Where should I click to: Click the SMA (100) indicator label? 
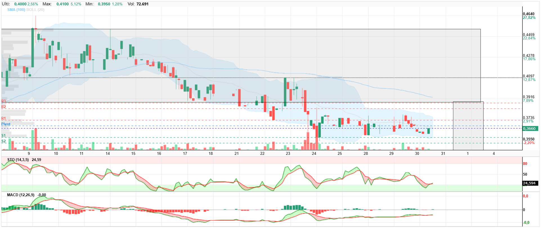click(16, 10)
